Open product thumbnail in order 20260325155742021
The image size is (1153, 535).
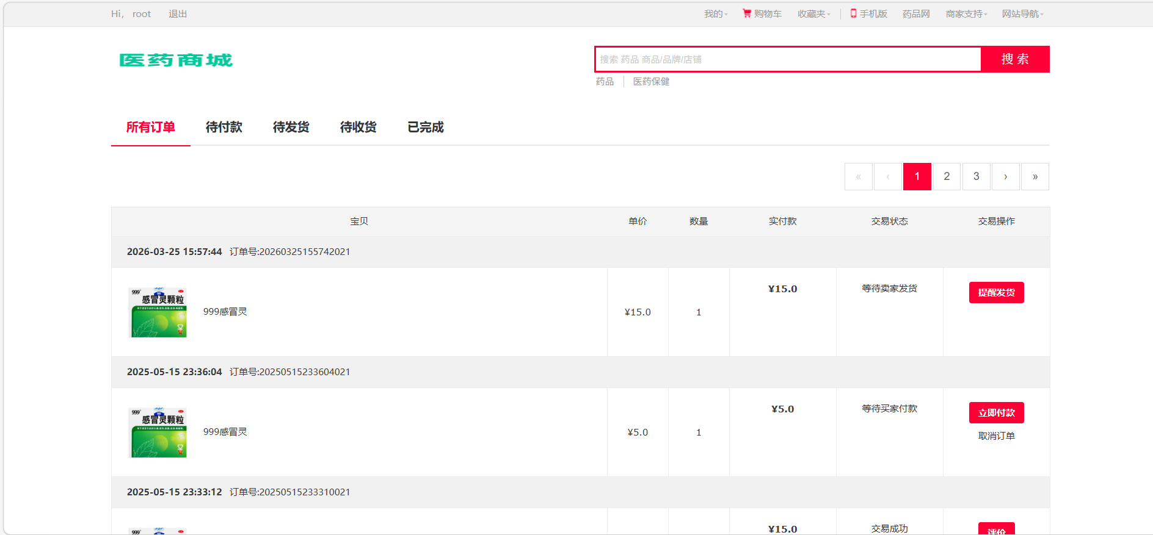(x=159, y=312)
